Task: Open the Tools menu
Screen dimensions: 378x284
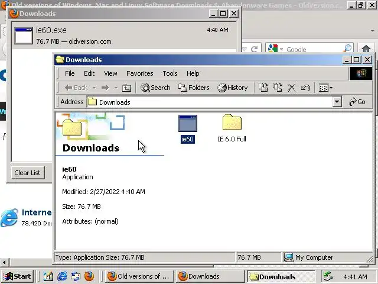Action: click(170, 73)
